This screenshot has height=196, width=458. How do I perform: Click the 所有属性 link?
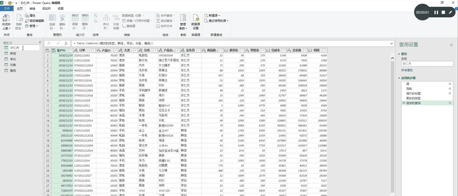pyautogui.click(x=406, y=70)
